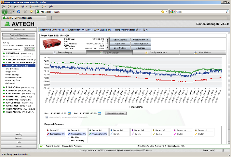Click the Update Firmware action button

[141, 39]
